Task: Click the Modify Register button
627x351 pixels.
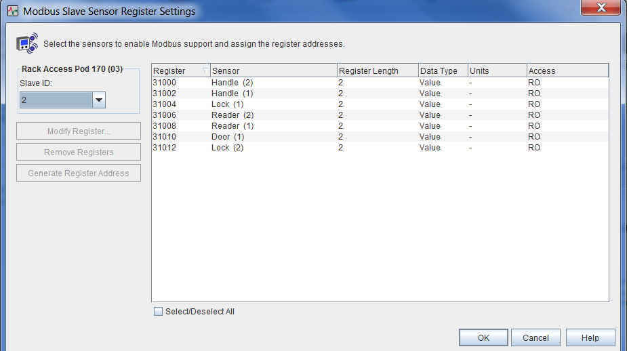Action: [79, 131]
